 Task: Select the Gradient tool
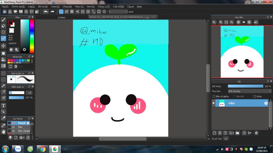3,66
